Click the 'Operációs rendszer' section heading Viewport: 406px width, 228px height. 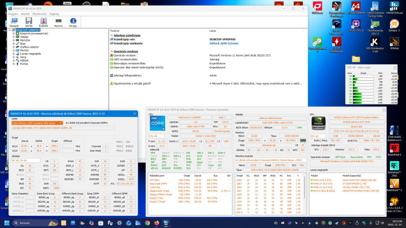[125, 52]
